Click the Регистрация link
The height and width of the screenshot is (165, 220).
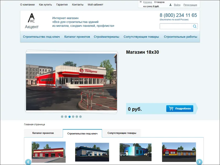(x=190, y=5)
